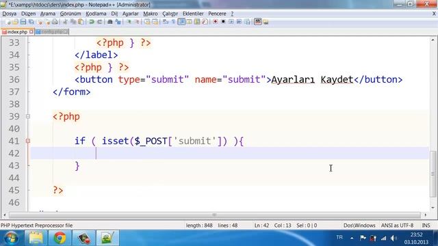Click line number 36 in the margin
This screenshot has height=246, width=438.
tap(14, 79)
